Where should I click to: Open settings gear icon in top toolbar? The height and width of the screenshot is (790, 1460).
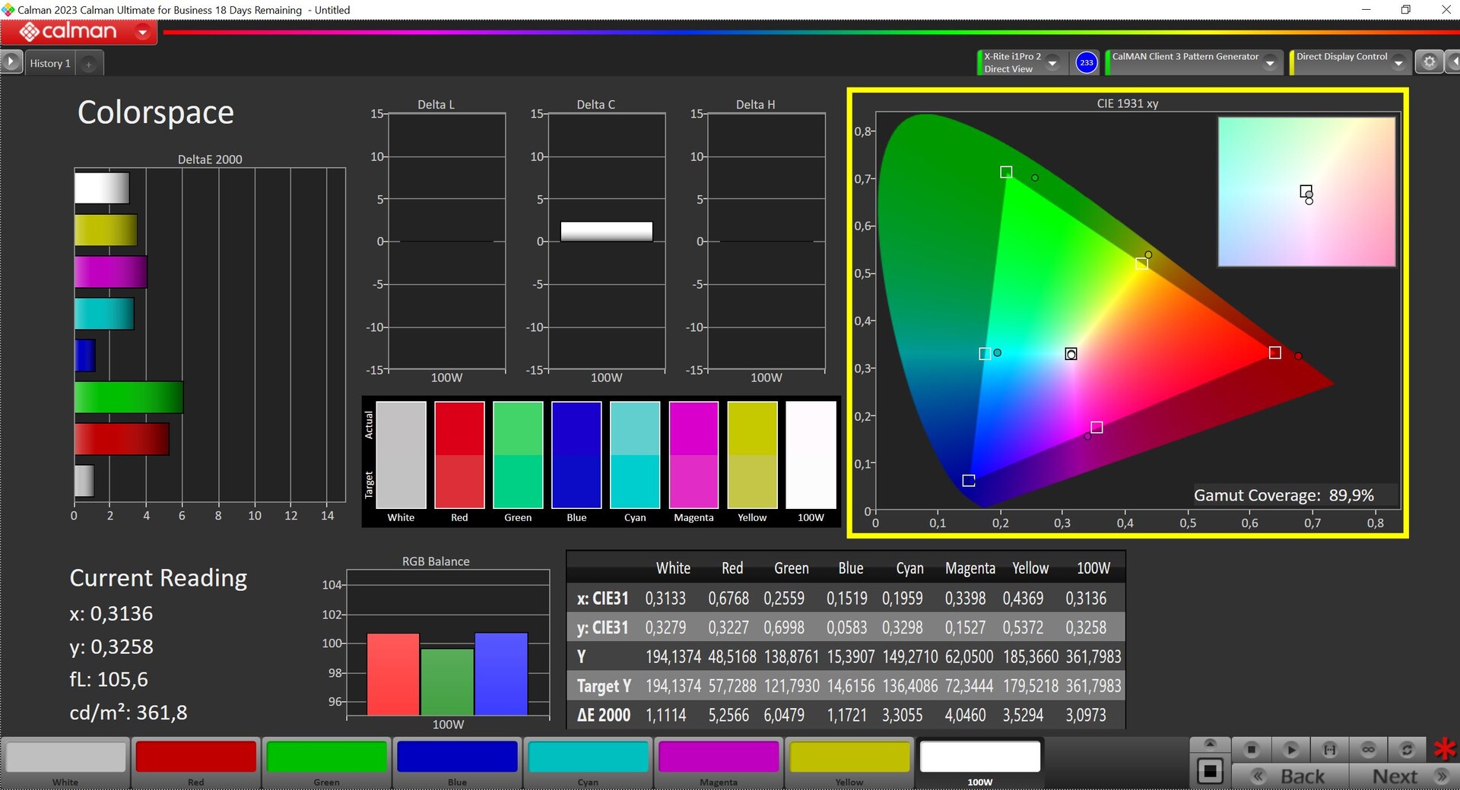coord(1429,62)
